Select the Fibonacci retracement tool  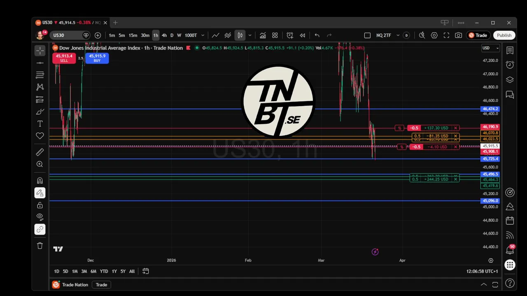(x=40, y=75)
